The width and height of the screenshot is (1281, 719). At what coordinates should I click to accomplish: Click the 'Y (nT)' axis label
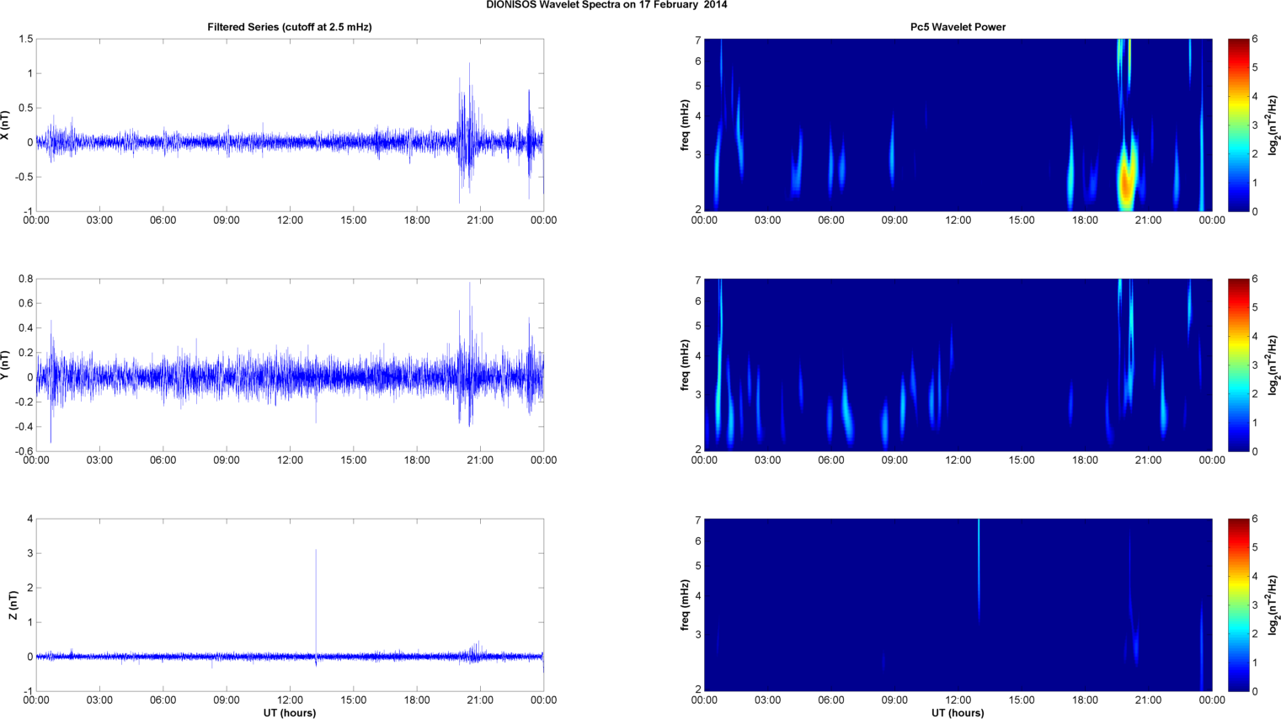coord(5,365)
